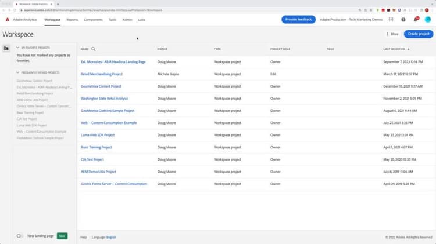Viewport: 436px width, 244px height.
Task: Click the Project Role column header
Action: click(x=280, y=49)
